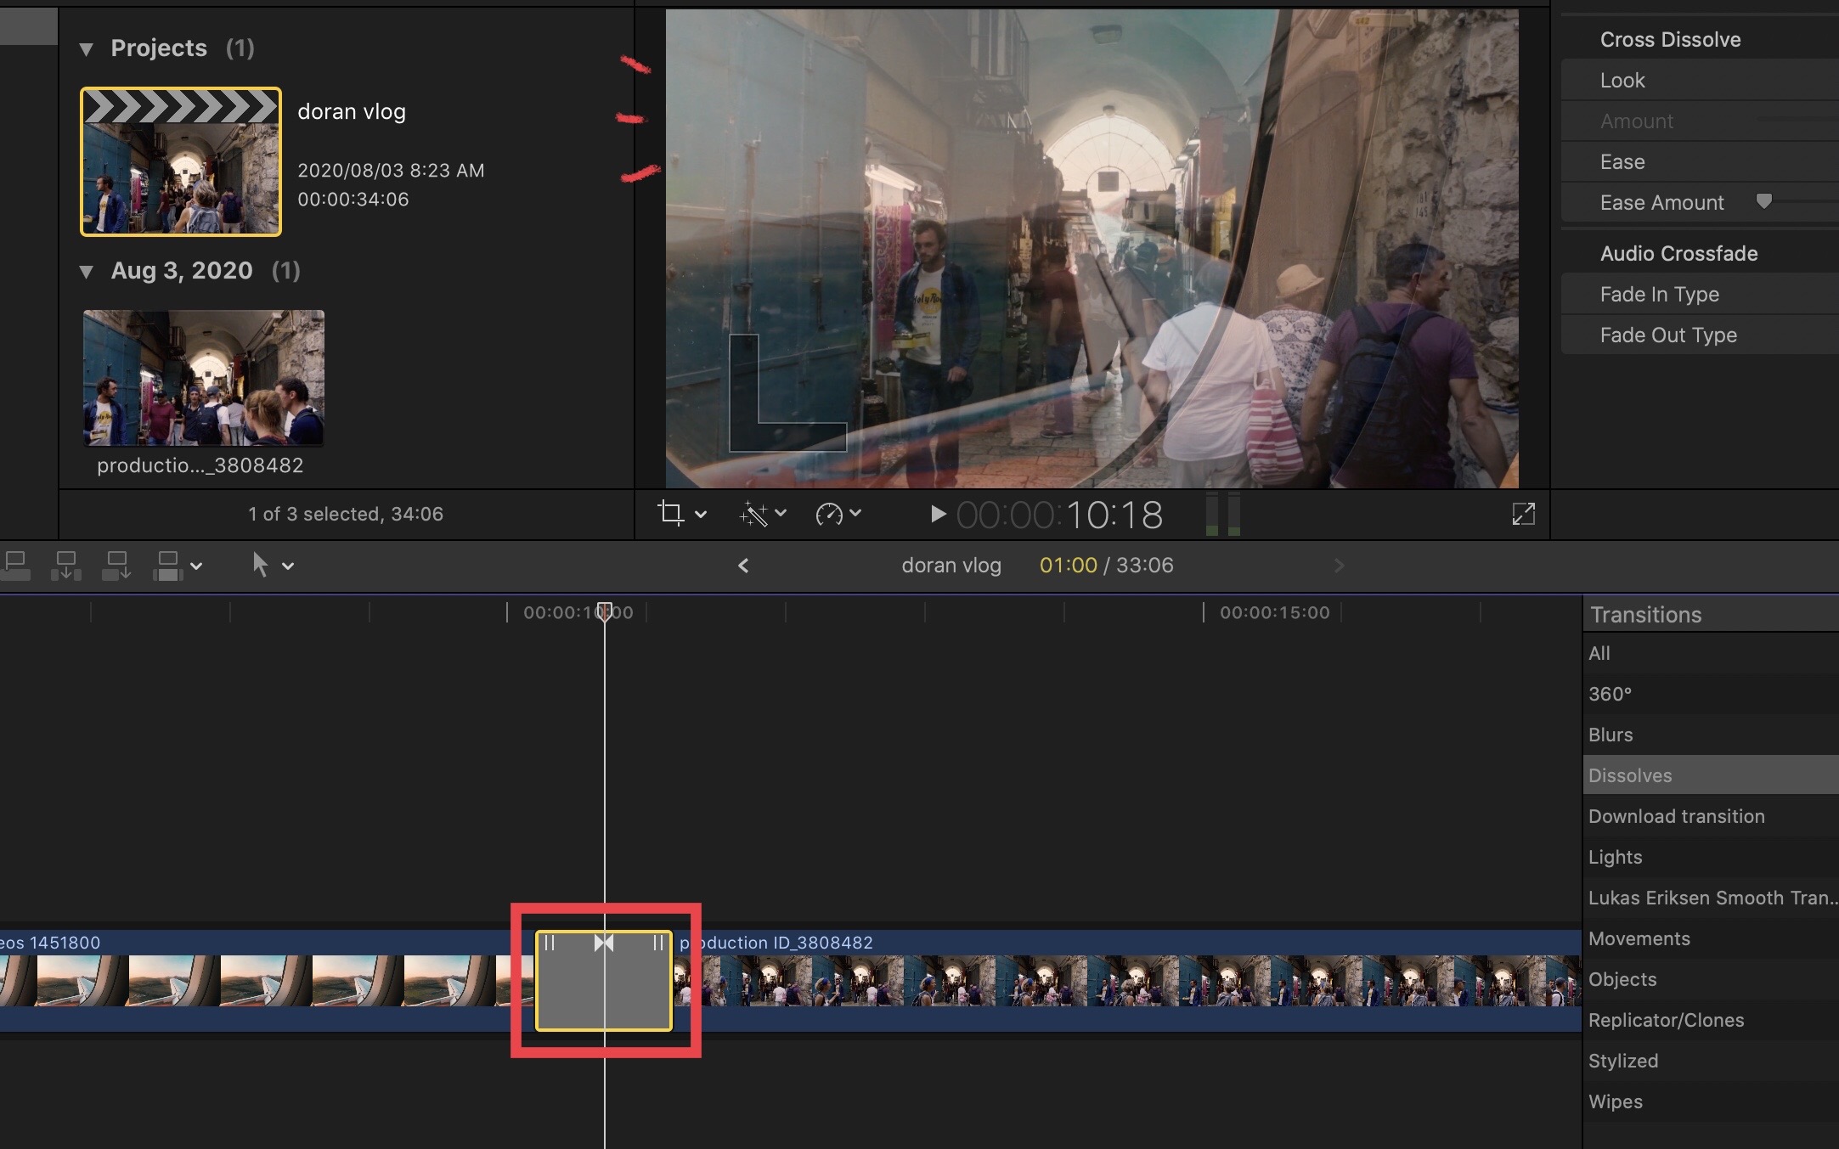This screenshot has width=1839, height=1149.
Task: Click the append clip to storyline icon
Action: tap(116, 565)
